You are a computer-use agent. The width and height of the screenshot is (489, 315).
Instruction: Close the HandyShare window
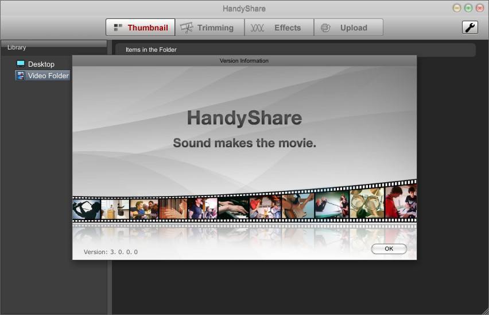(480, 8)
